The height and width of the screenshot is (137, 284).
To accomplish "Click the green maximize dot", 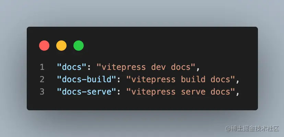I will (79, 46).
